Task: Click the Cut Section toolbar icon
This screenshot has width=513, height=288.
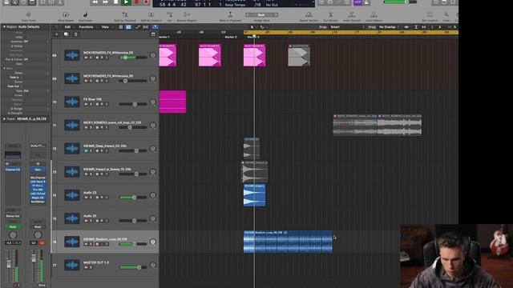Action: (x=330, y=14)
